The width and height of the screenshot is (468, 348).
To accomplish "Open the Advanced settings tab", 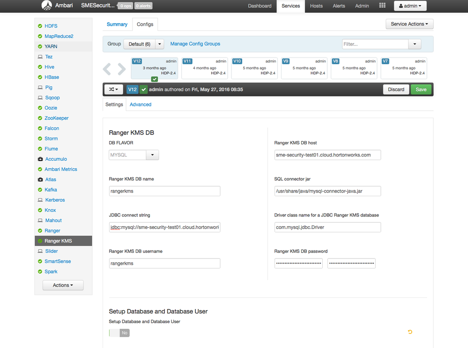I will 140,104.
